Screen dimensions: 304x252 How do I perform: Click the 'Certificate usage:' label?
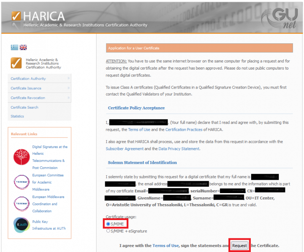(x=121, y=217)
